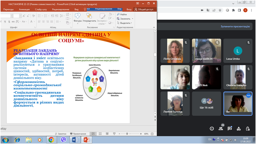This screenshot has height=144, width=256.
Task: Select Лілія Олійник video tile
Action: pyautogui.click(x=175, y=51)
